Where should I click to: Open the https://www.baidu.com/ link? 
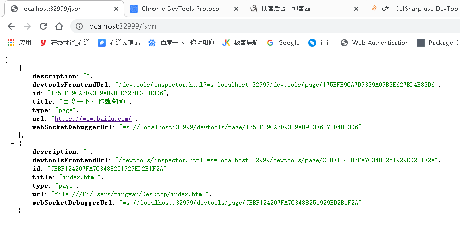pos(93,119)
